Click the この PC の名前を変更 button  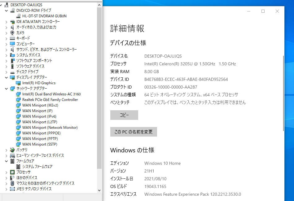pyautogui.click(x=134, y=132)
